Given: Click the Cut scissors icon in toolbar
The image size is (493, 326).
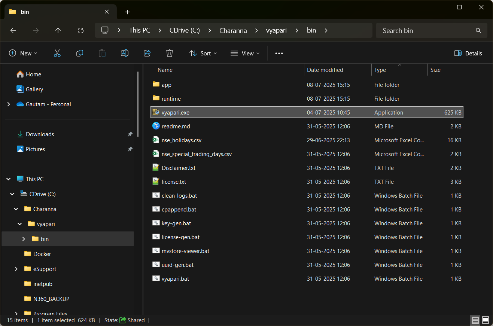Looking at the screenshot, I should click(57, 53).
